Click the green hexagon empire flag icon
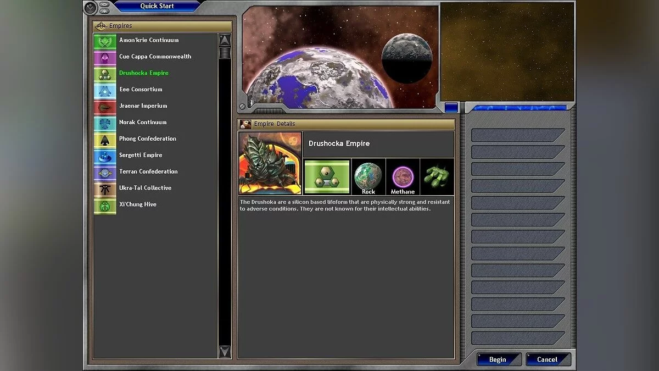Viewport: 659px width, 371px height. tap(327, 176)
